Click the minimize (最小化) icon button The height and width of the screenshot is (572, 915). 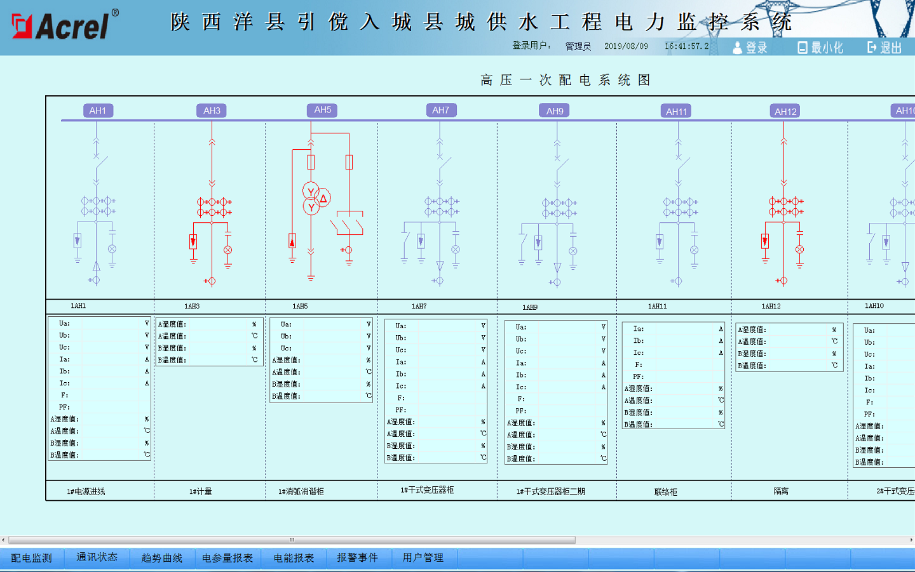point(820,48)
